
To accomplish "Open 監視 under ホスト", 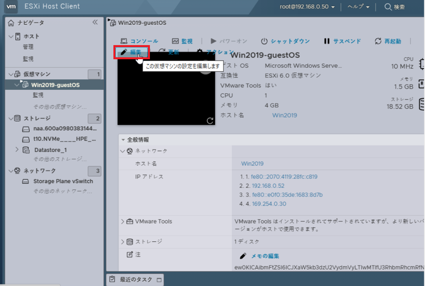I will point(28,59).
